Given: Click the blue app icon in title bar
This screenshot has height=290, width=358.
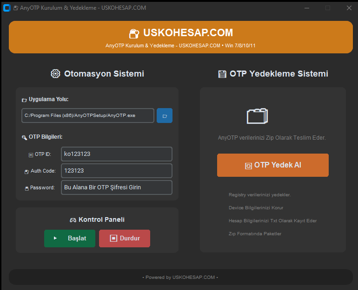Looking at the screenshot, I should point(7,8).
